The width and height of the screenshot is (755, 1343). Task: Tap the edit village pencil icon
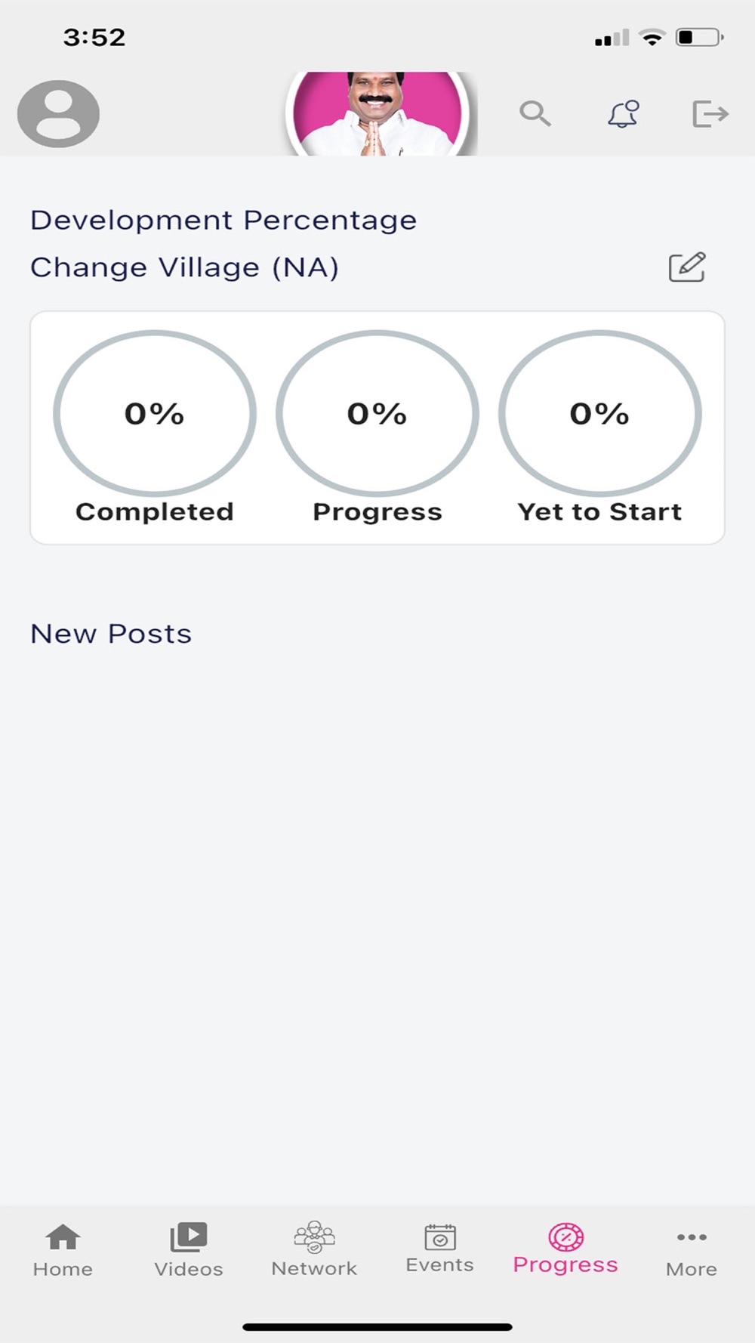tap(687, 267)
